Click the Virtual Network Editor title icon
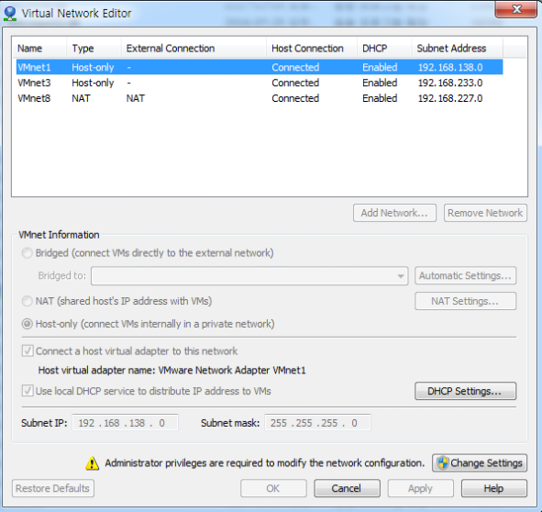 pos(10,14)
